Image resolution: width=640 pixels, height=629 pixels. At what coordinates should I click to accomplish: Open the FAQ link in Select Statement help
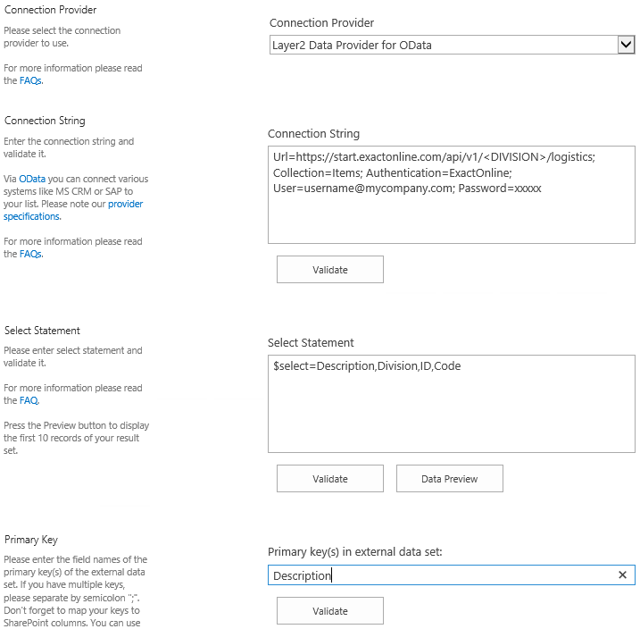(29, 400)
